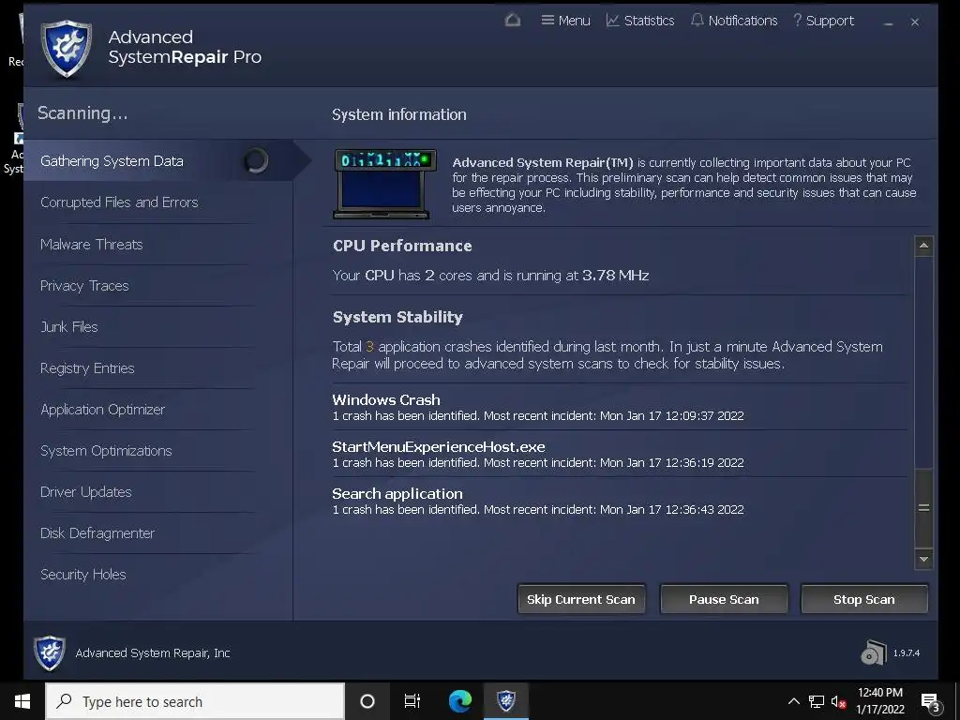Select Driver Updates in sidebar
The image size is (960, 720).
[x=85, y=491]
